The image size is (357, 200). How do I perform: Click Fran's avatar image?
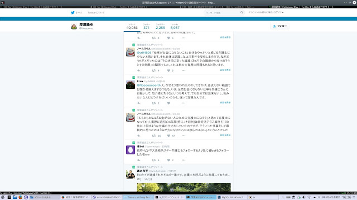131,84
